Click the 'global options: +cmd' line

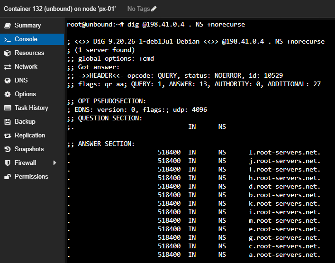click(x=110, y=59)
